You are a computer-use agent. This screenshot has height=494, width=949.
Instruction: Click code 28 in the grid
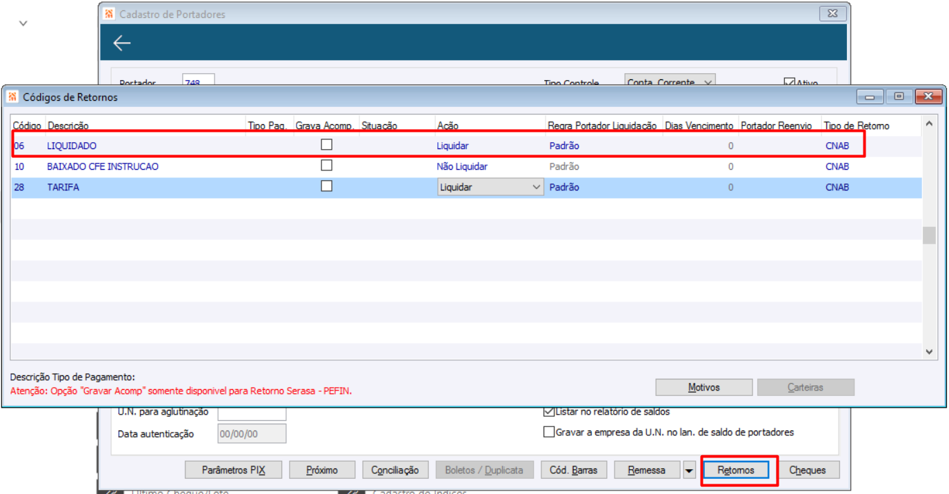(x=19, y=188)
